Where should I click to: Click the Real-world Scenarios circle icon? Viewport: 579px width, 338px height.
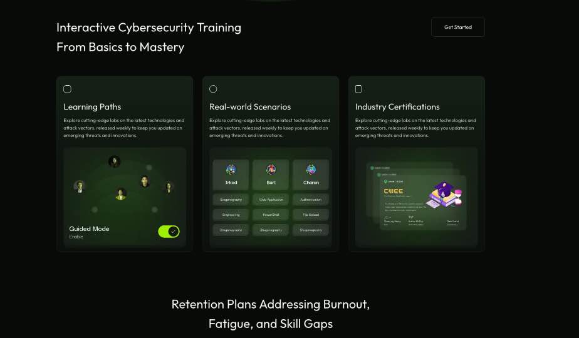[213, 89]
